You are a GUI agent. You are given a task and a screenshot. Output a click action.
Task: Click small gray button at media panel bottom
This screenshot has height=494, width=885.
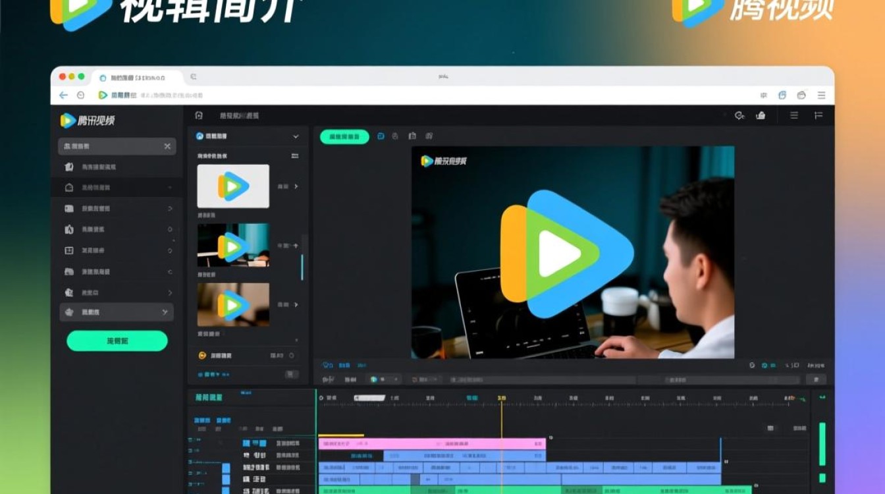[x=291, y=374]
